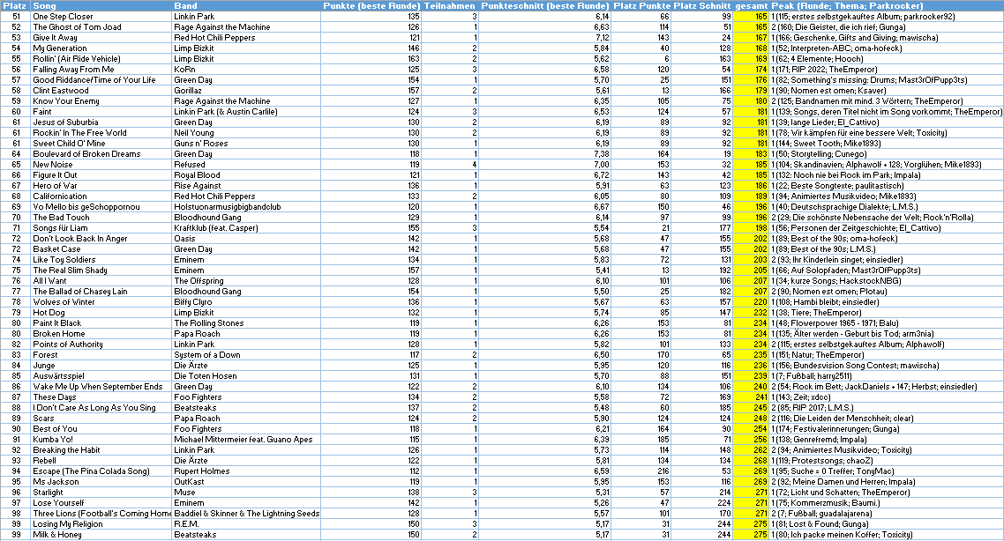The height and width of the screenshot is (541, 1004).
Task: Click the yellow "gesamt" column header
Action: (x=751, y=6)
